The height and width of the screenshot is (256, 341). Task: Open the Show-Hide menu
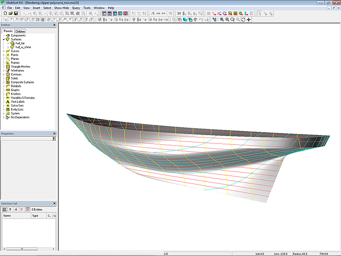pos(61,8)
